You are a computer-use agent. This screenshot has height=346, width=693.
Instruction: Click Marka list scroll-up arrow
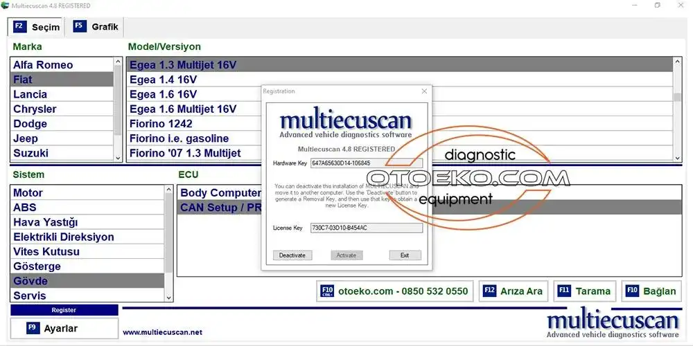118,62
